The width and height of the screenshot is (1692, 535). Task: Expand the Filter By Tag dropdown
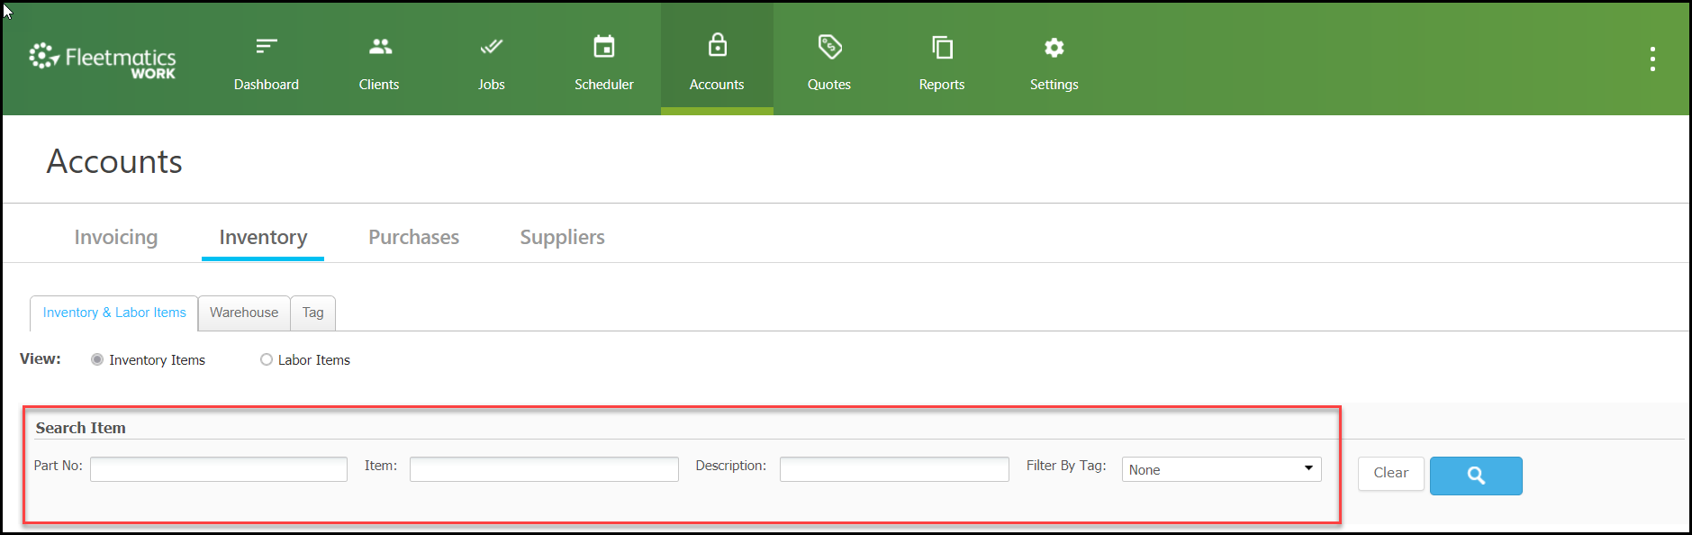pos(1222,469)
